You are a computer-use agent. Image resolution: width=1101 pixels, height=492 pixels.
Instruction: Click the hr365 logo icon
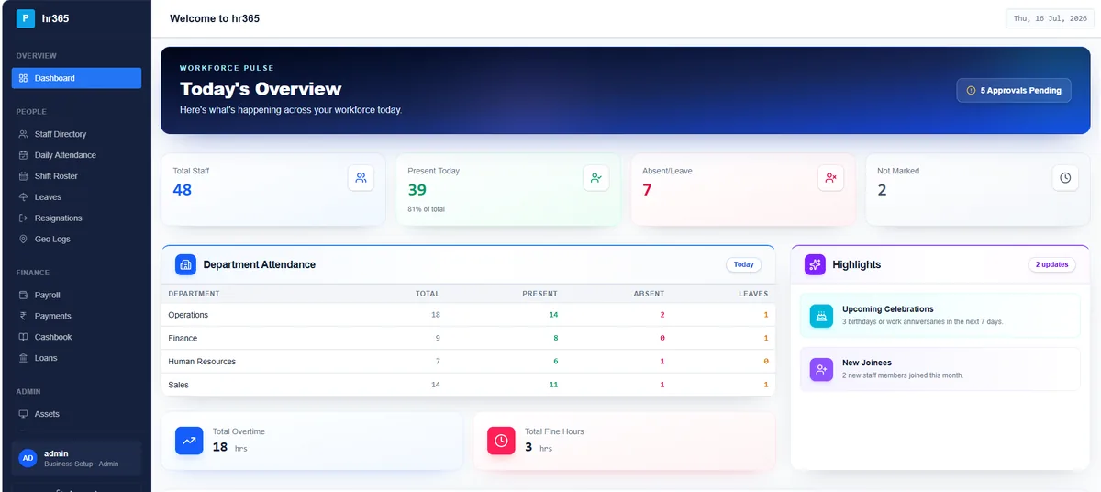26,17
